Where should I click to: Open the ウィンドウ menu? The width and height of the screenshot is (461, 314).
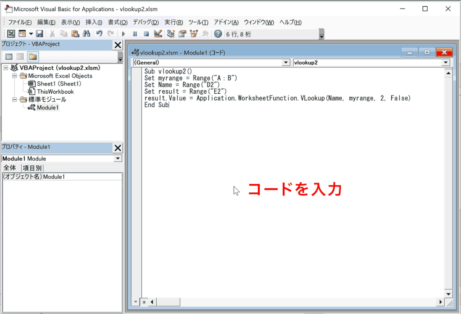(259, 23)
